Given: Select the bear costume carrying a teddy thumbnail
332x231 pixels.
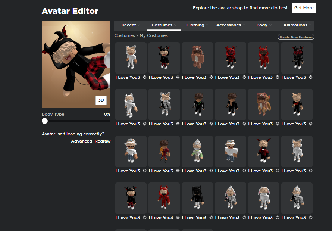Looking at the screenshot, I should coord(264,104).
